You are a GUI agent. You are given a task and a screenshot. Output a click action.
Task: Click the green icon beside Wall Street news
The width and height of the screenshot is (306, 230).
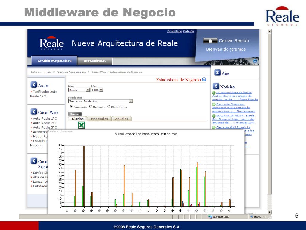[x=214, y=128]
